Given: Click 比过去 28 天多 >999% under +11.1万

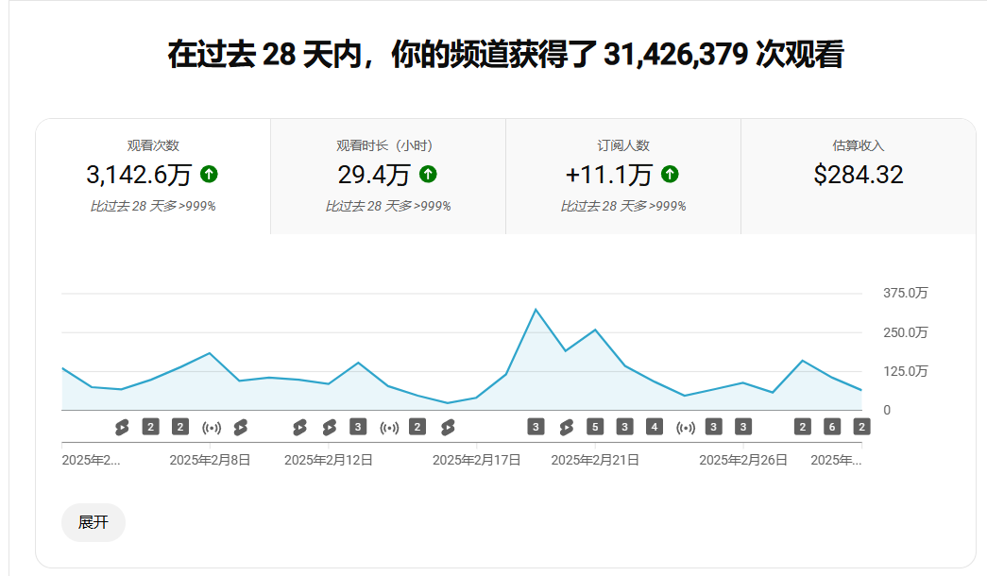Looking at the screenshot, I should 623,206.
